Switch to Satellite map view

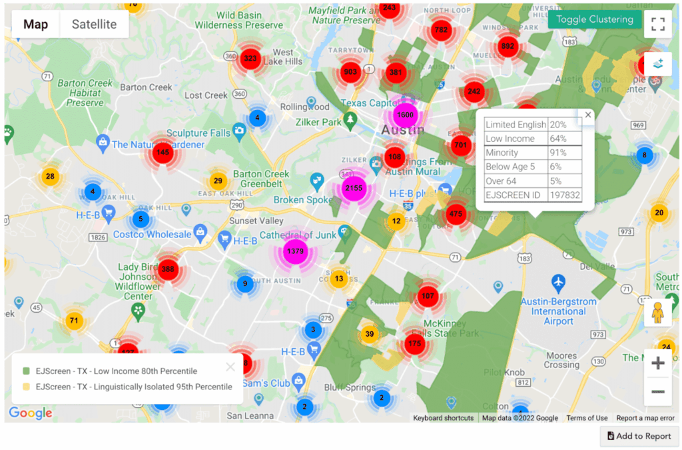[94, 24]
